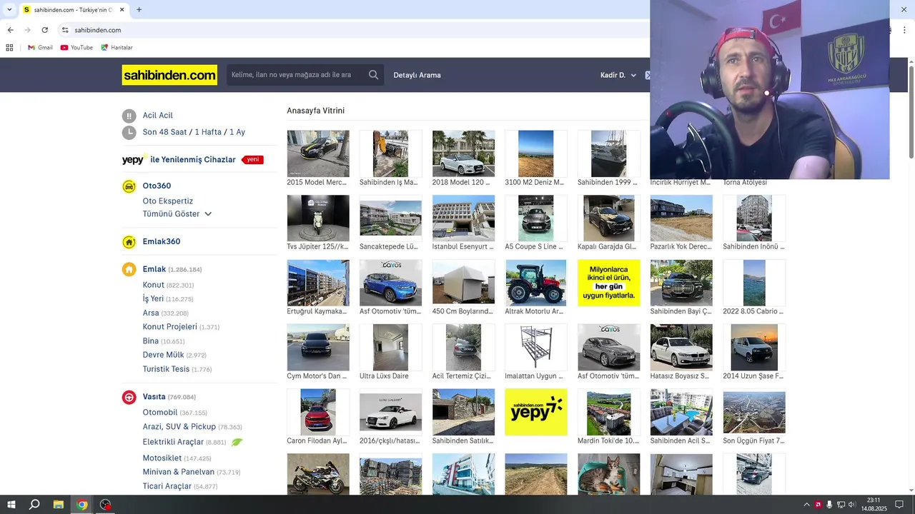Open the A5 Coupe S Line listing
Viewport: 915px width, 514px height.
tap(536, 218)
